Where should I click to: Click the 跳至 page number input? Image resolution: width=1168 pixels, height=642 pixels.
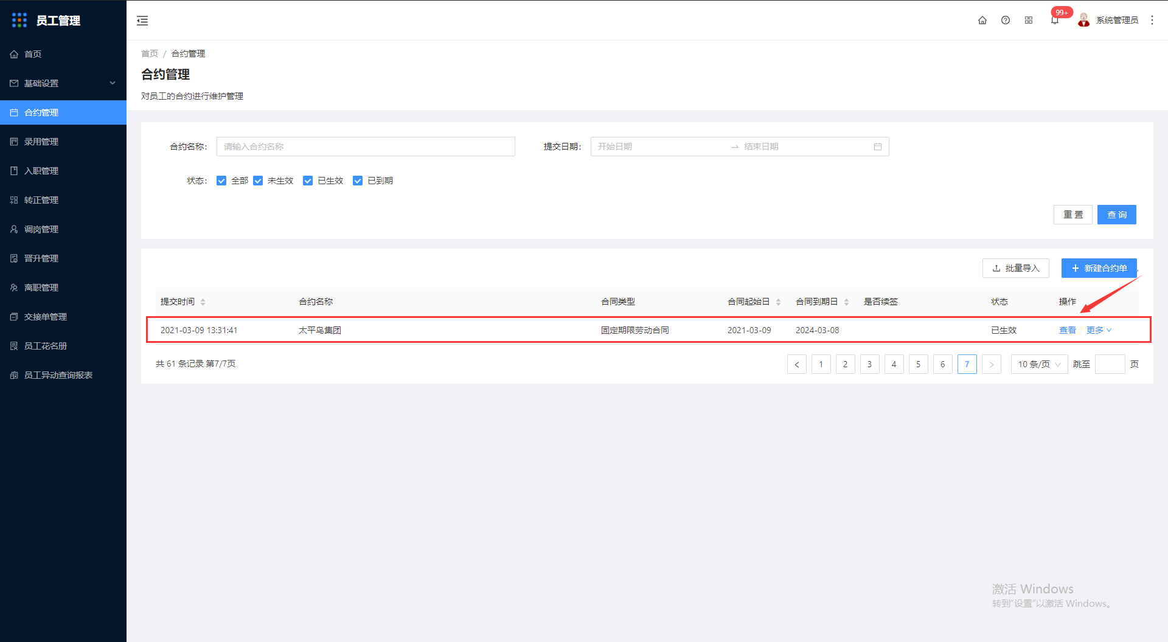tap(1110, 364)
